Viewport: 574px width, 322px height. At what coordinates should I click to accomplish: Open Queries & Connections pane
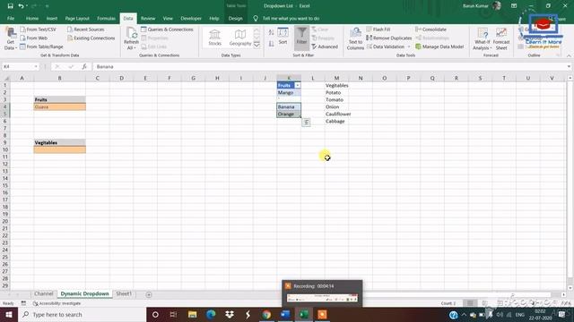(167, 30)
